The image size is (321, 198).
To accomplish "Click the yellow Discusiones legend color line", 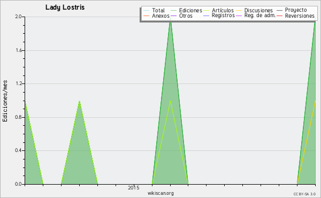I will click(239, 11).
